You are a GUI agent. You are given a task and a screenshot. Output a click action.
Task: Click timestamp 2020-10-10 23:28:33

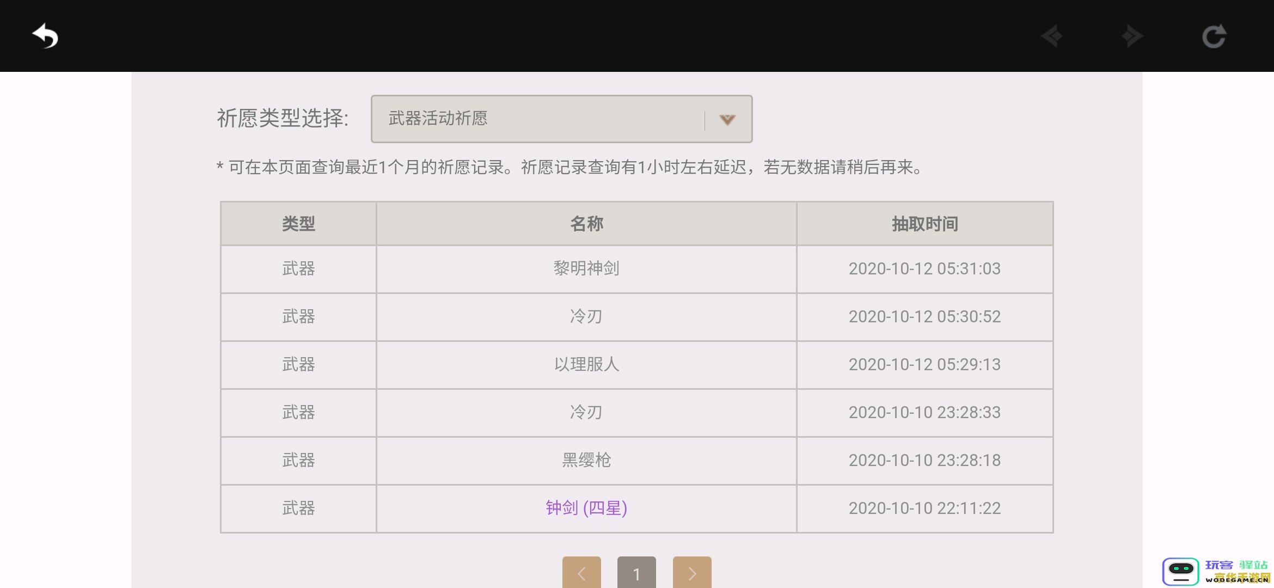coord(924,412)
